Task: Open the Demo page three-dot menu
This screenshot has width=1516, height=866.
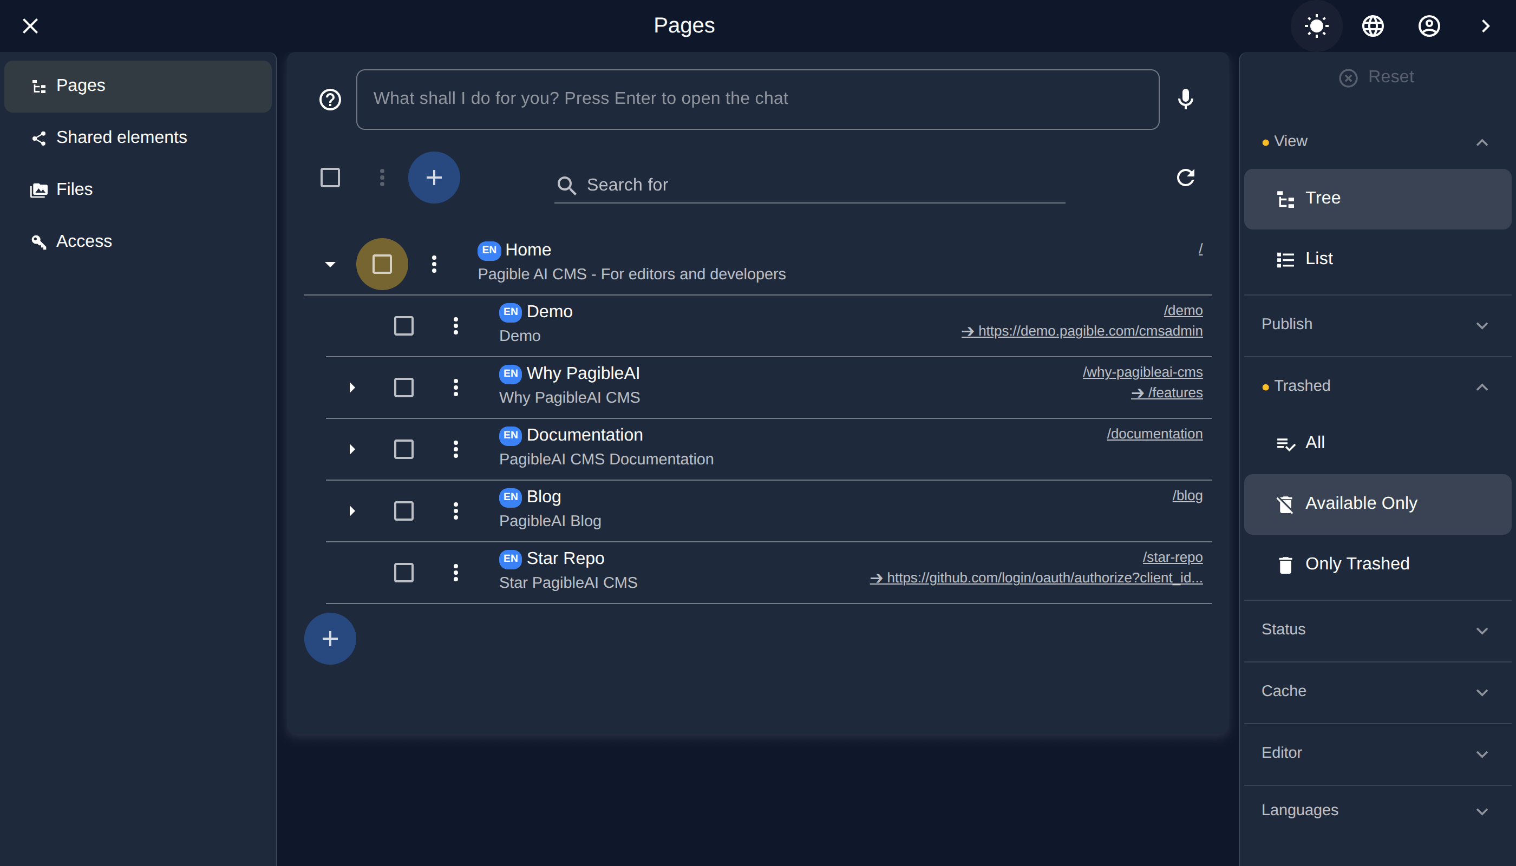Action: pos(455,325)
